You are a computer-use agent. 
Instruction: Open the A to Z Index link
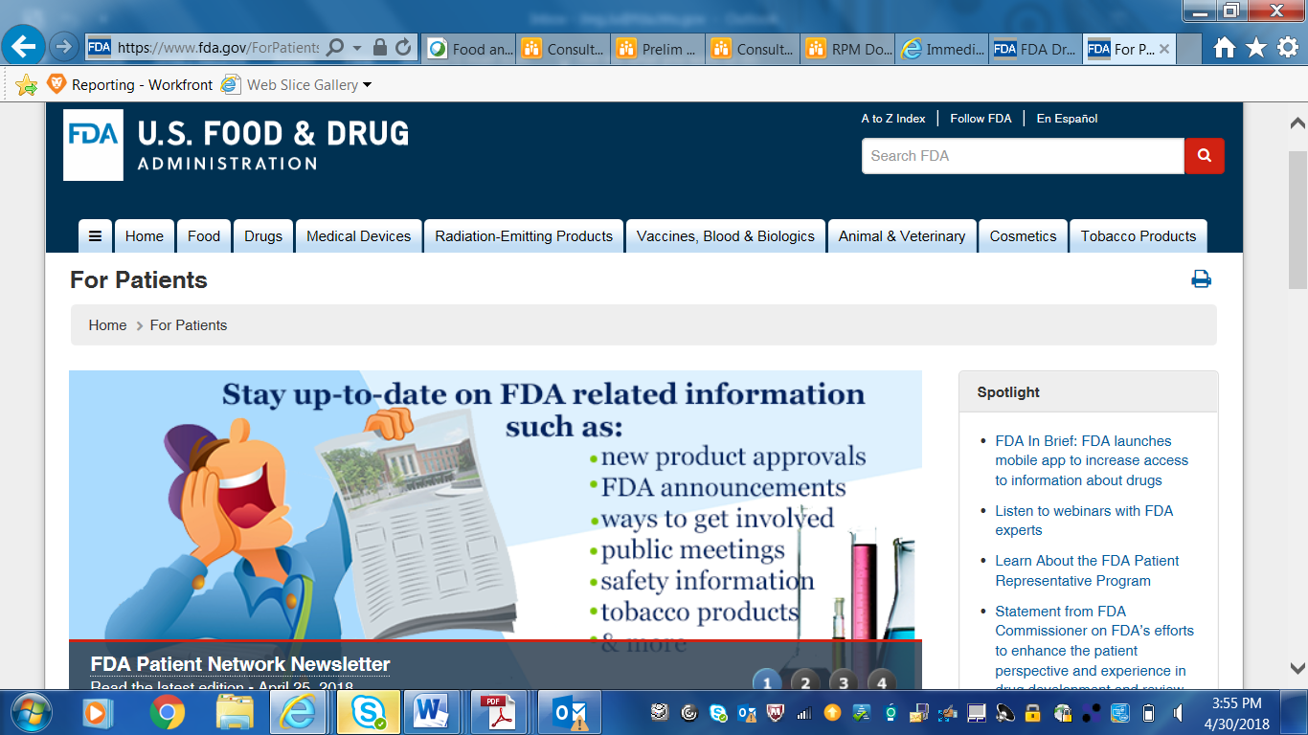[x=893, y=119]
